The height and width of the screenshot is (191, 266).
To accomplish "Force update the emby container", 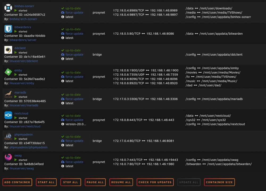I will pos(74,77).
